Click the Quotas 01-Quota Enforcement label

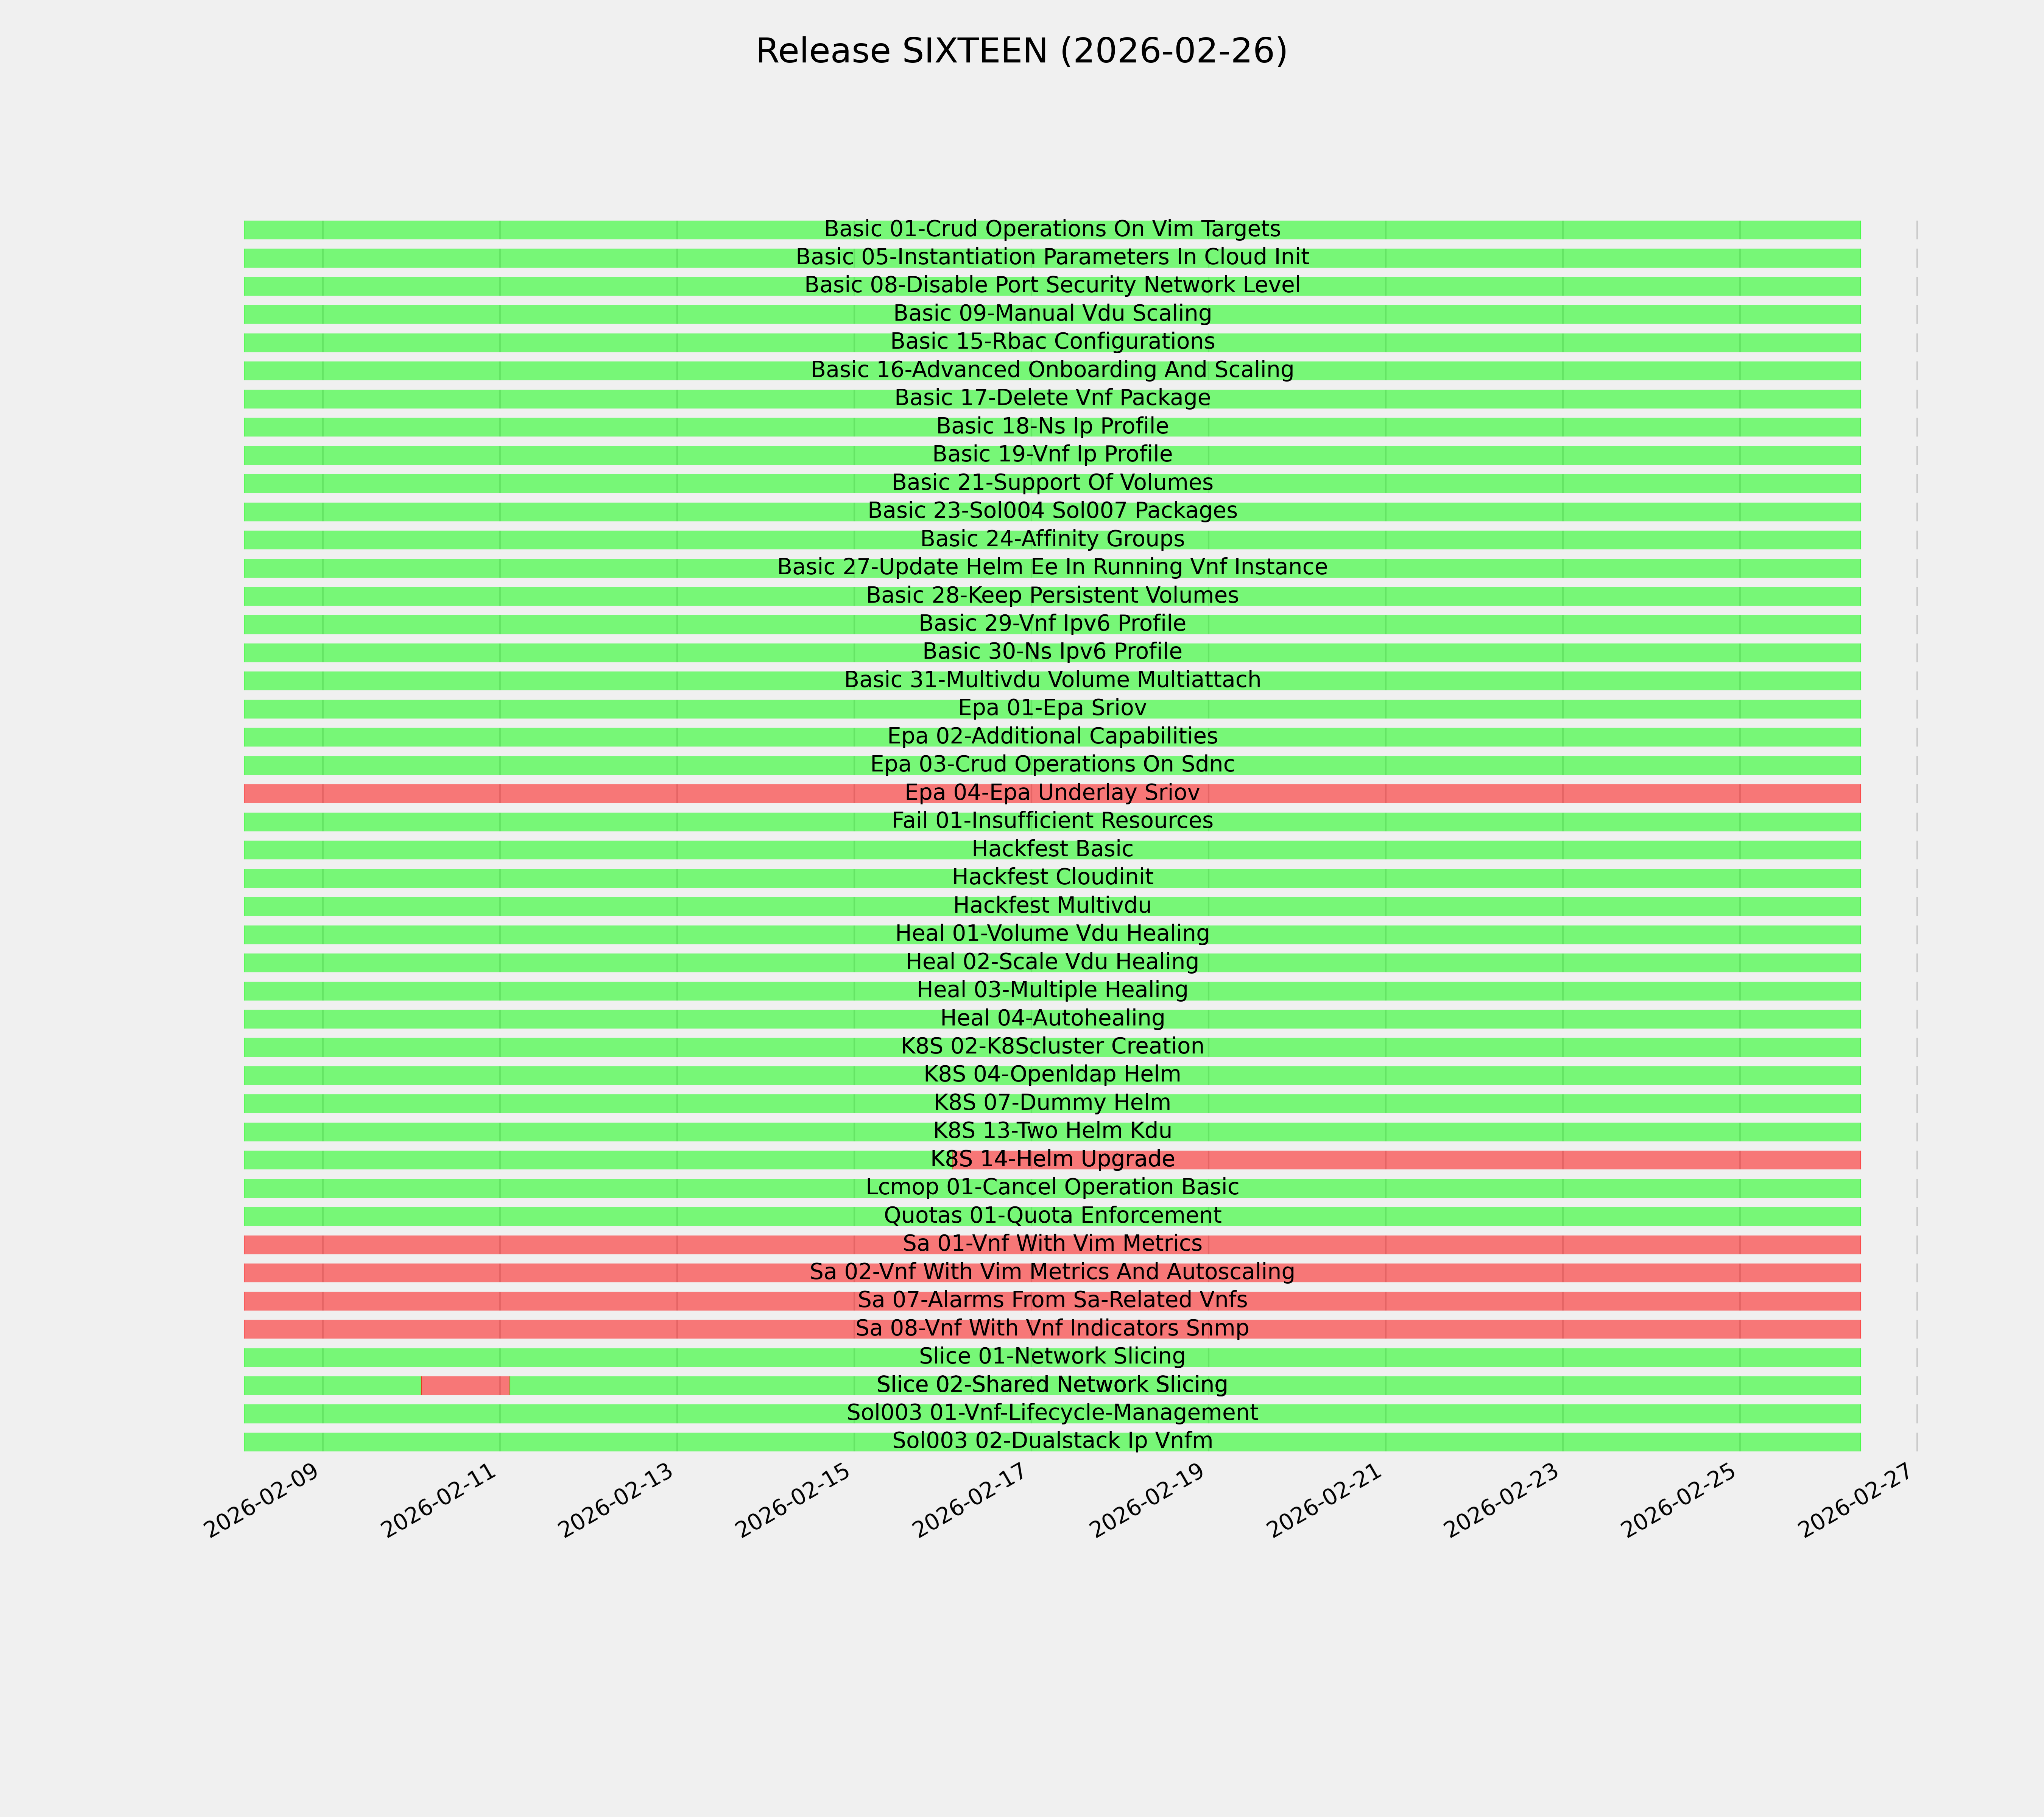[1052, 1216]
